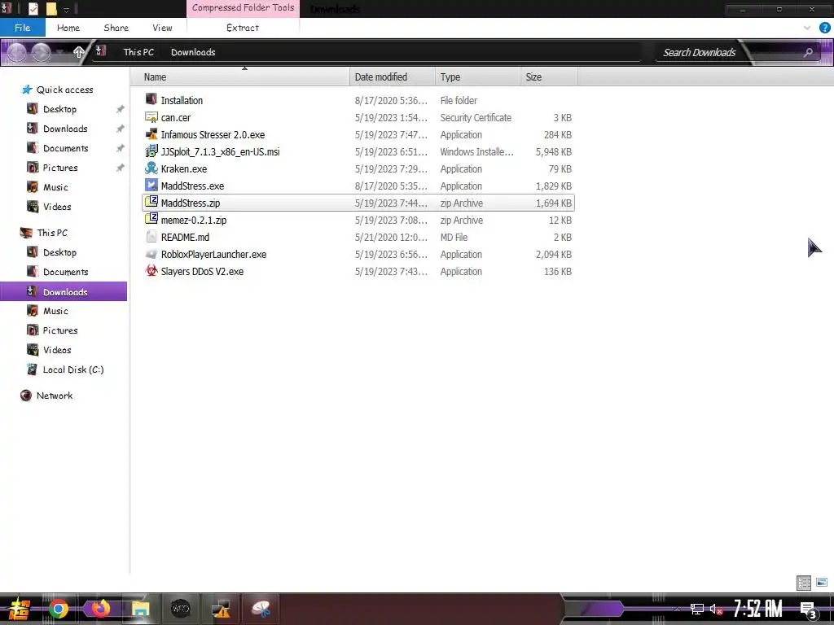Switch to large icons view layout
834x625 pixels.
822,583
